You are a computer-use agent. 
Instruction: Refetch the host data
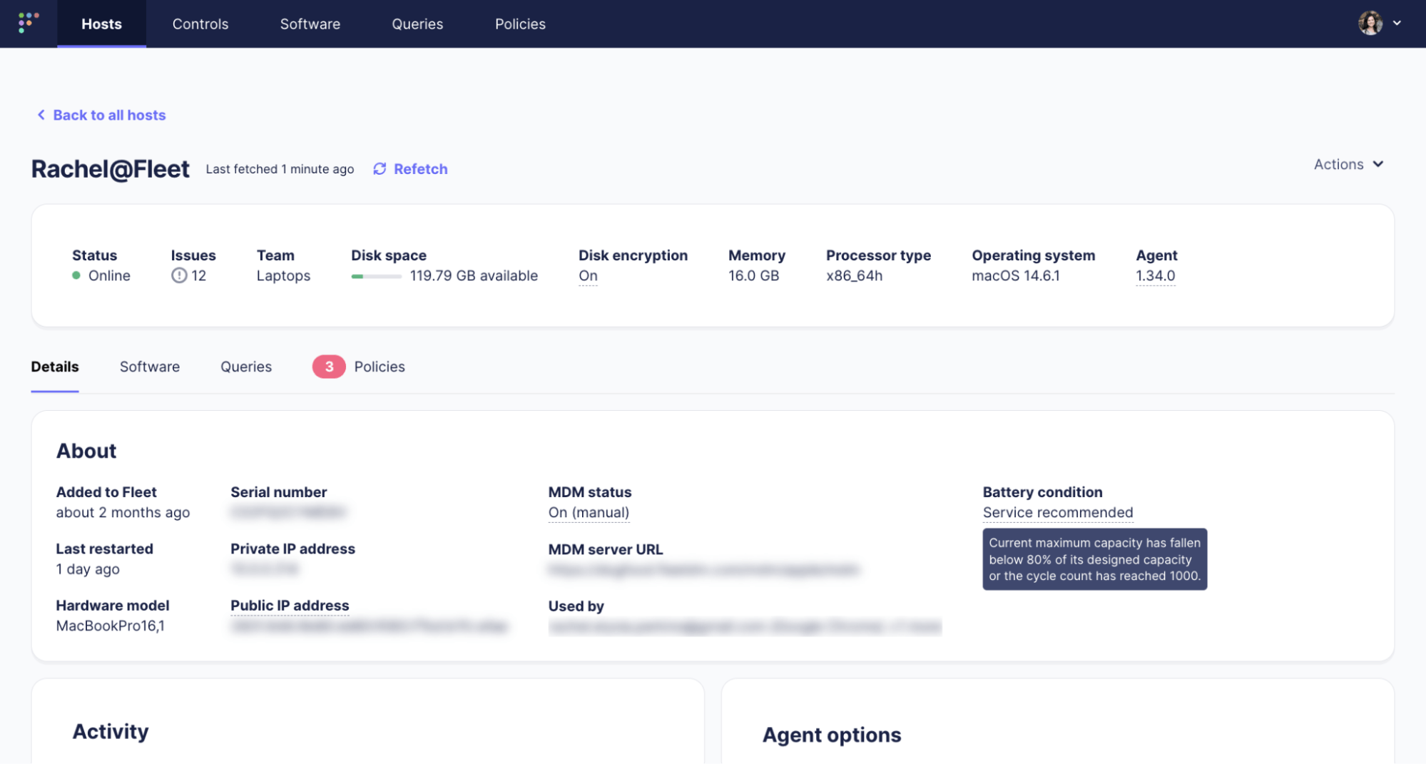pyautogui.click(x=420, y=169)
